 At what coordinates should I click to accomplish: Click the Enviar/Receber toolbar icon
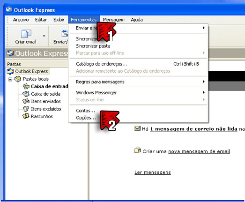[65, 33]
